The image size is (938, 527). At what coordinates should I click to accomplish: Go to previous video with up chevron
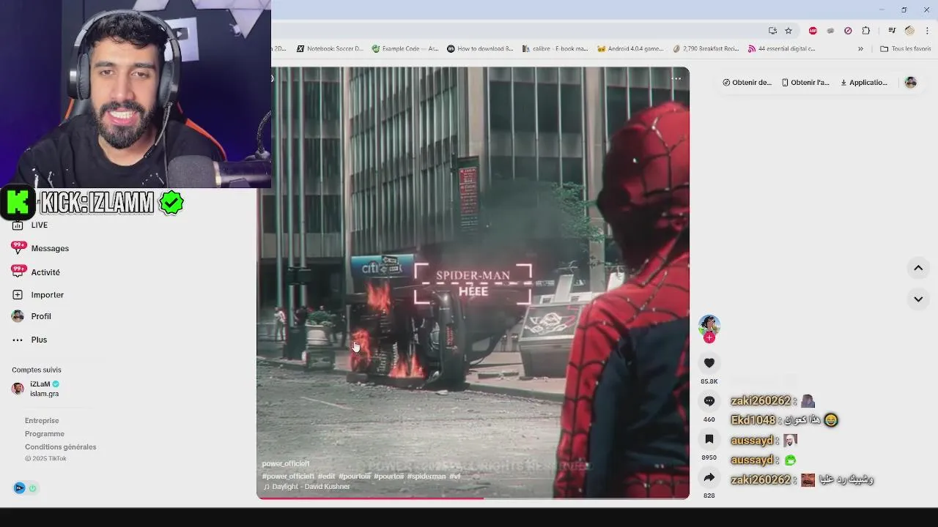click(917, 268)
